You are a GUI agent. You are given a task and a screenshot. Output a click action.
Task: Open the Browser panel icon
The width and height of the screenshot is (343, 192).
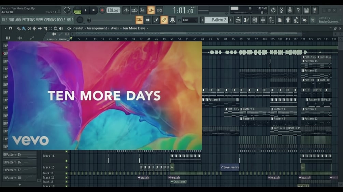pyautogui.click(x=271, y=20)
